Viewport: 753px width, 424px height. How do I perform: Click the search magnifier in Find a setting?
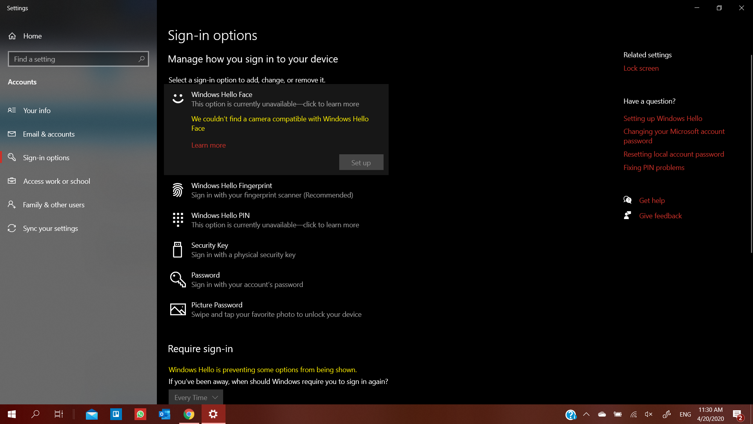[142, 59]
